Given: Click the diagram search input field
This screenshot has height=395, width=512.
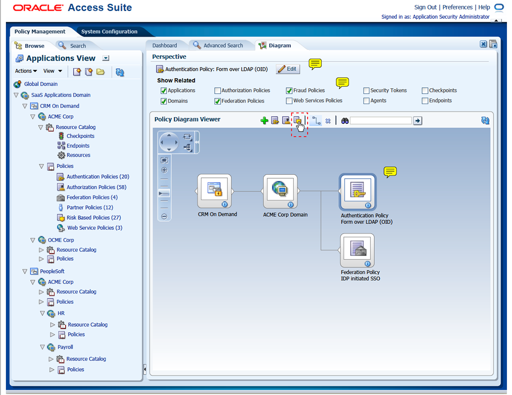Looking at the screenshot, I should 381,121.
